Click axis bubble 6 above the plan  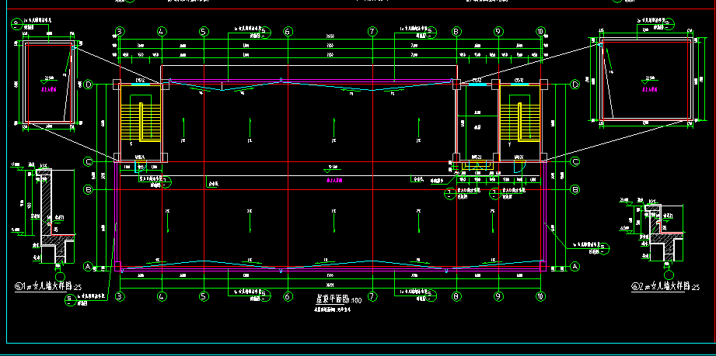[x=288, y=32]
